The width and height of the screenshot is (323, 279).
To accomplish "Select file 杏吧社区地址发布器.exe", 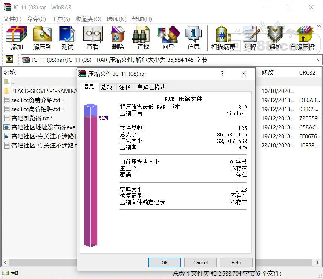I will pos(43,127).
